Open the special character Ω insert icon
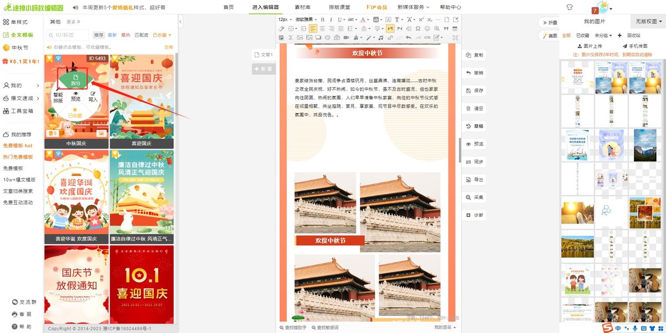 pos(417,29)
